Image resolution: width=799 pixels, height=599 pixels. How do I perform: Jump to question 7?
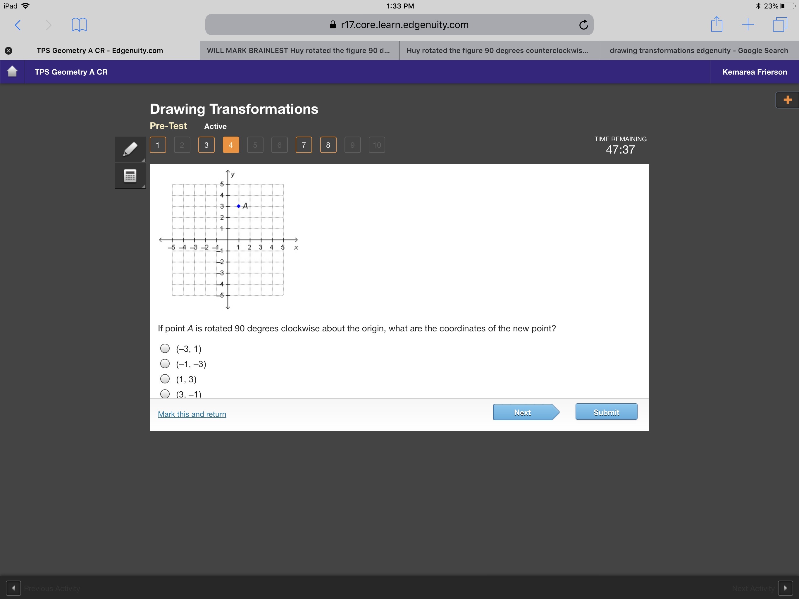click(x=303, y=145)
